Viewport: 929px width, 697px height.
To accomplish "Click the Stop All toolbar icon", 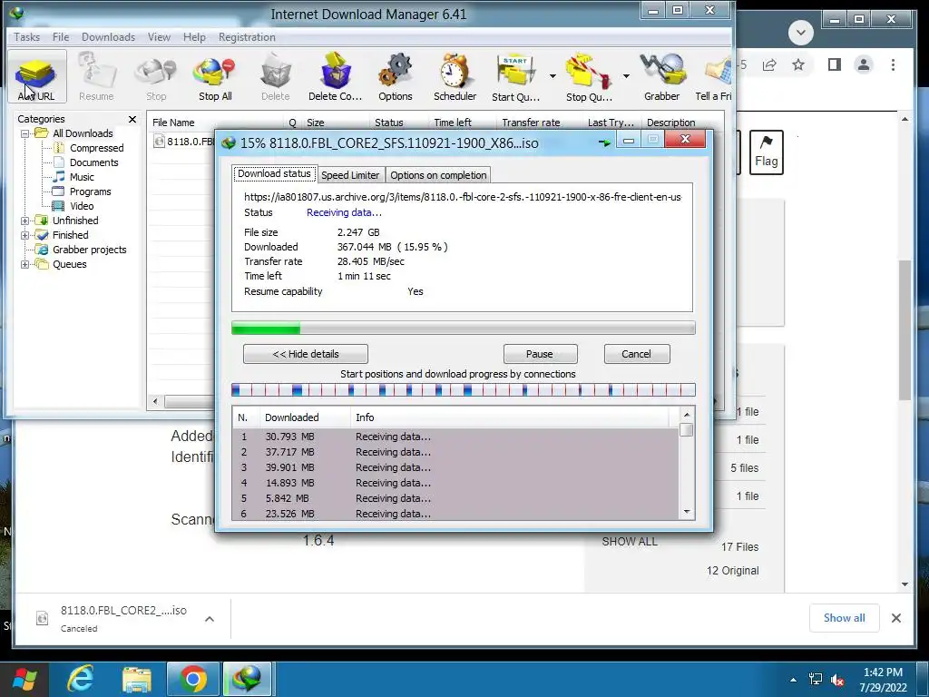I will [215, 77].
